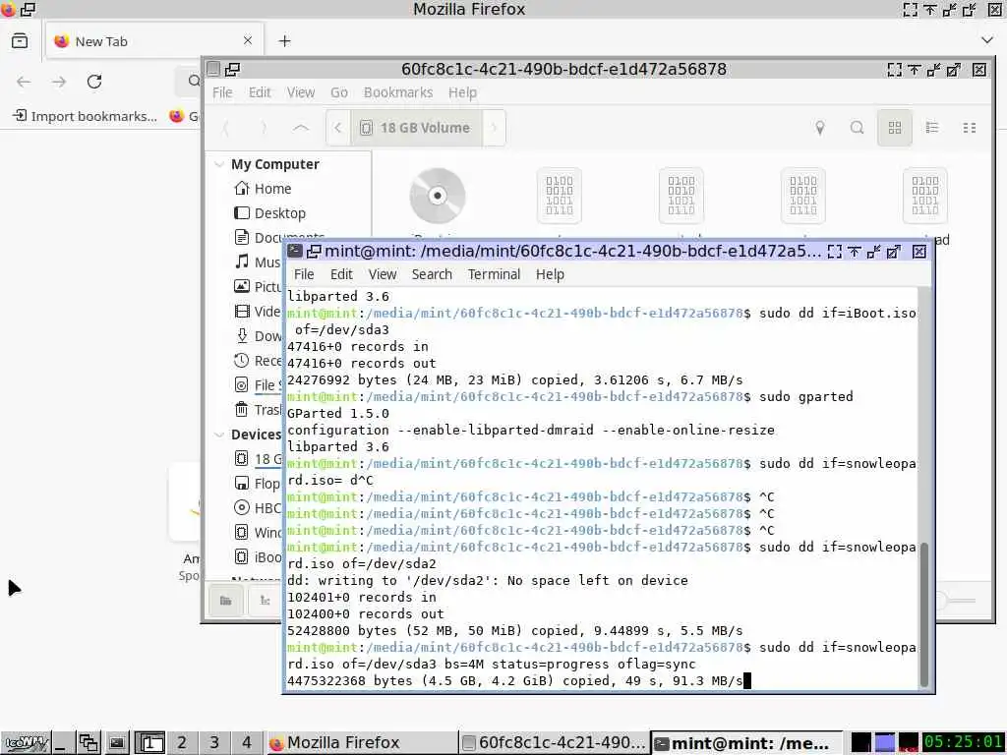Open terminal View menu

(x=383, y=274)
